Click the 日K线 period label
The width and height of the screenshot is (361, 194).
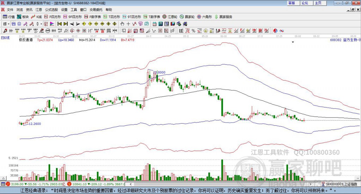[5, 38]
